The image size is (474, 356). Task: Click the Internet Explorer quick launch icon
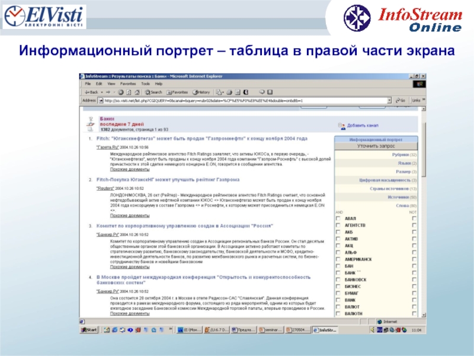coord(114,330)
